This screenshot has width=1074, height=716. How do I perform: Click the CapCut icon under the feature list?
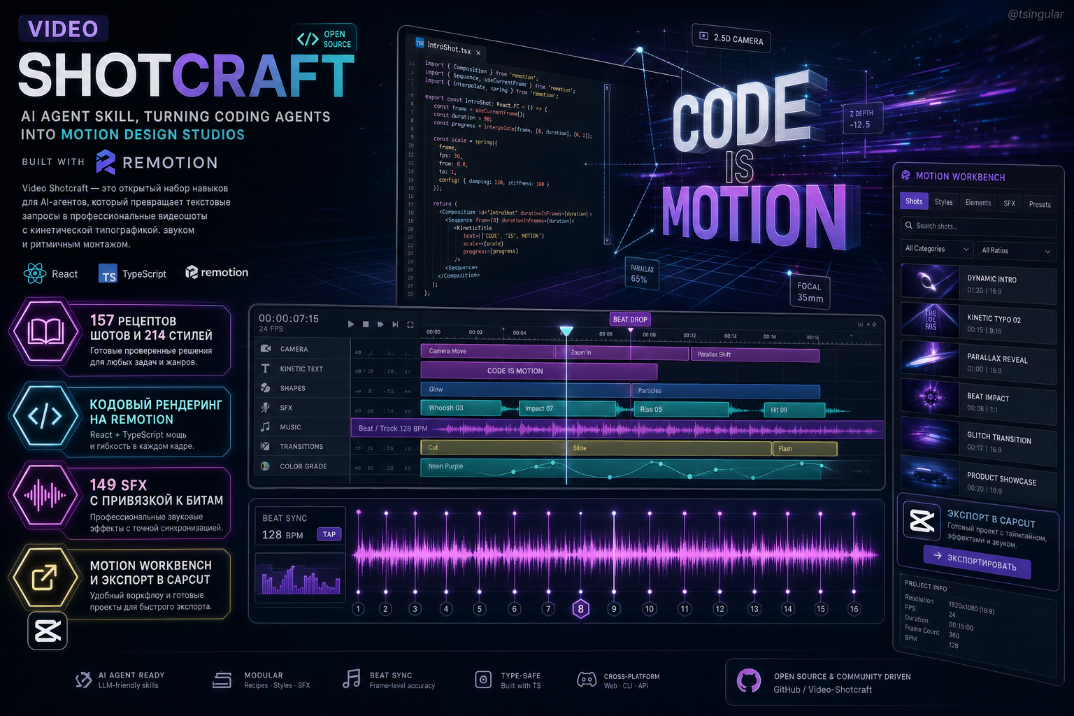[x=48, y=631]
